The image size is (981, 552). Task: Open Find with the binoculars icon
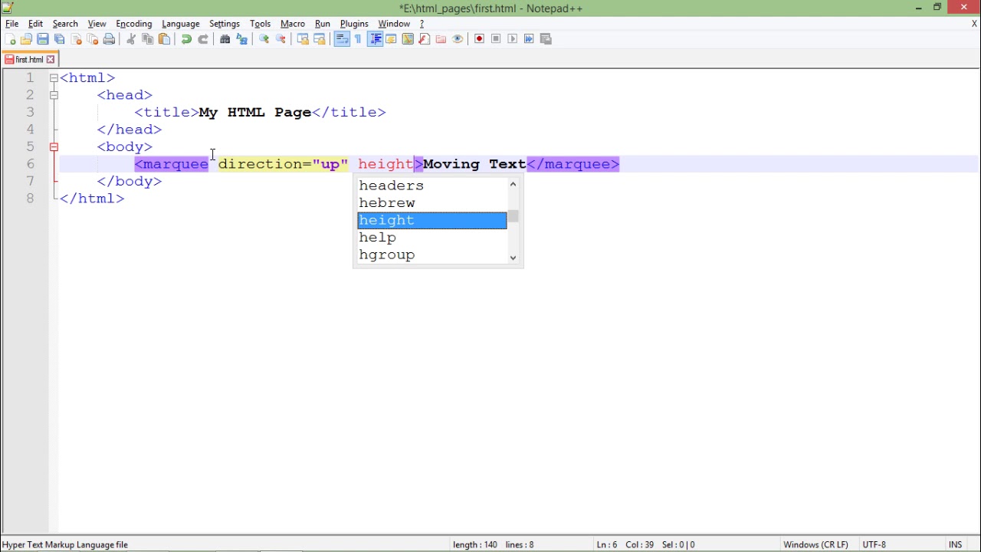click(225, 39)
